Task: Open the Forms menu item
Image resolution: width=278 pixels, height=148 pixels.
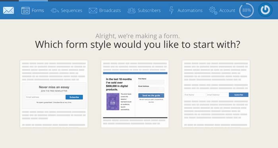Action: (x=38, y=10)
